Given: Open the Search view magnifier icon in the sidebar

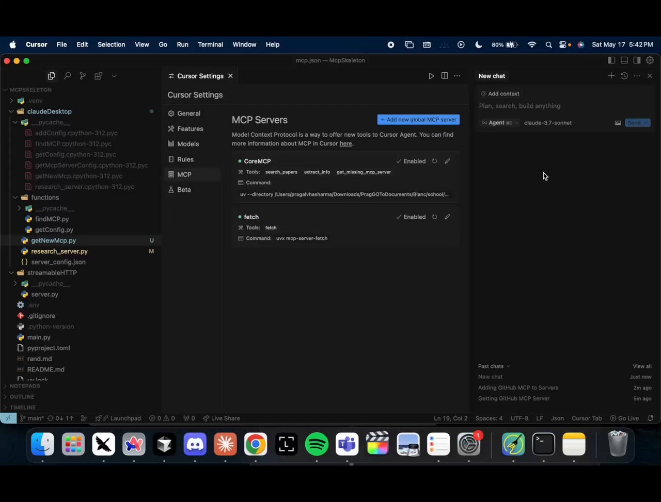Looking at the screenshot, I should 67,76.
